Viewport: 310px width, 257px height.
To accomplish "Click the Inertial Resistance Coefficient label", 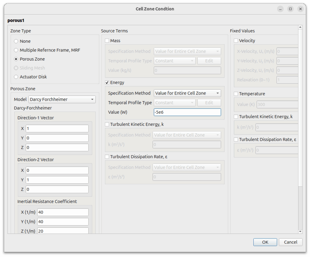I will 47,201.
